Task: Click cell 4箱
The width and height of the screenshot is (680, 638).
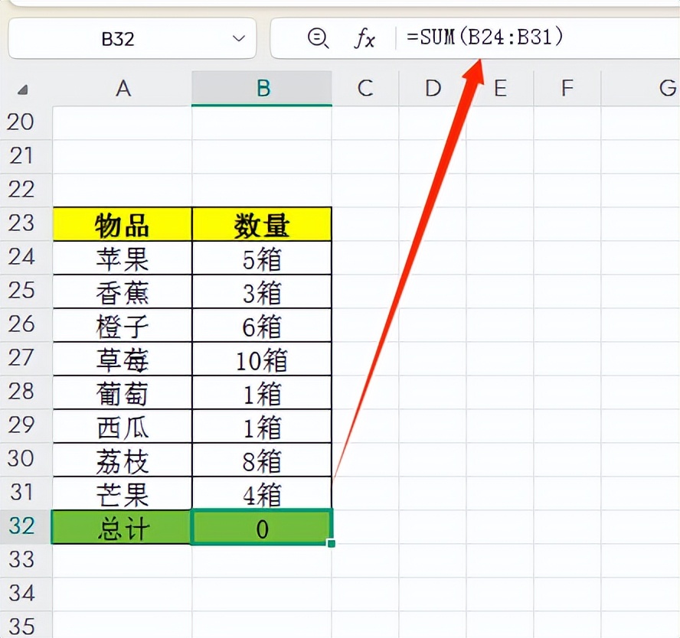Action: pyautogui.click(x=262, y=493)
